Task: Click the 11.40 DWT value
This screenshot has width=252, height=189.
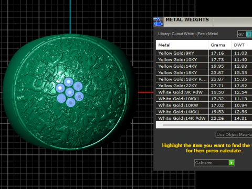Action: (240, 60)
